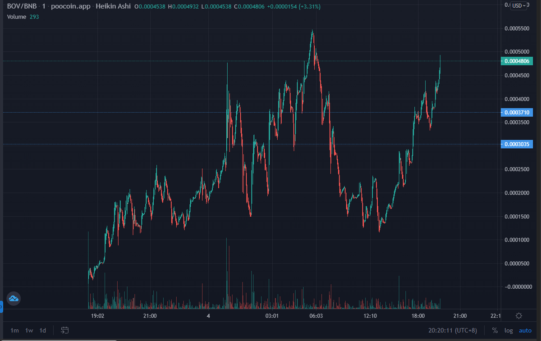This screenshot has height=341, width=541.
Task: Toggle log scale mode
Action: click(509, 330)
